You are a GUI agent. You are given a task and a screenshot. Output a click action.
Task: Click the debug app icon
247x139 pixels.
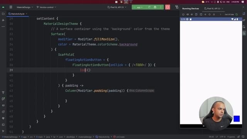[155, 7]
